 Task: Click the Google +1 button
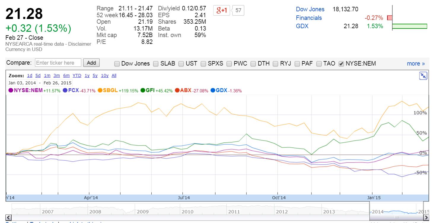click(221, 10)
